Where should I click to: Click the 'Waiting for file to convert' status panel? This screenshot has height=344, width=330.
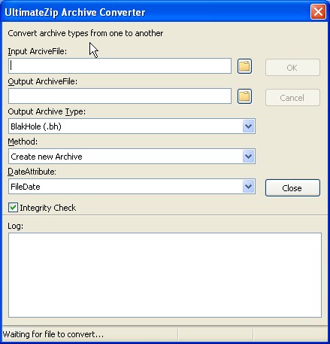click(x=90, y=334)
